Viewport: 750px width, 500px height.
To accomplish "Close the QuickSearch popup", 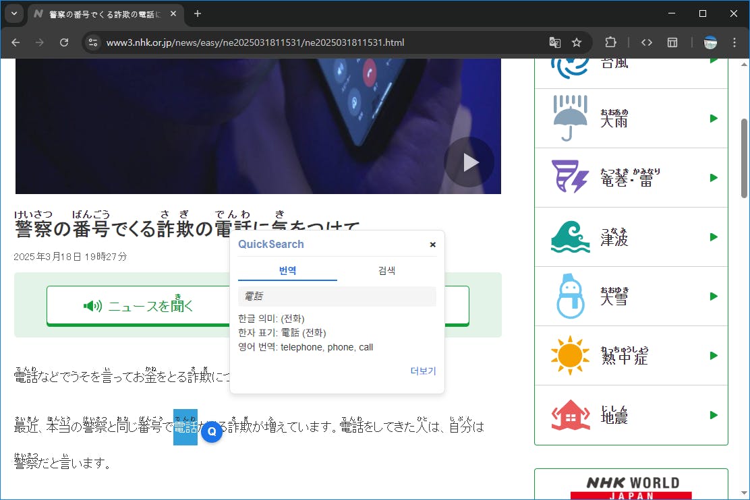I will (432, 245).
